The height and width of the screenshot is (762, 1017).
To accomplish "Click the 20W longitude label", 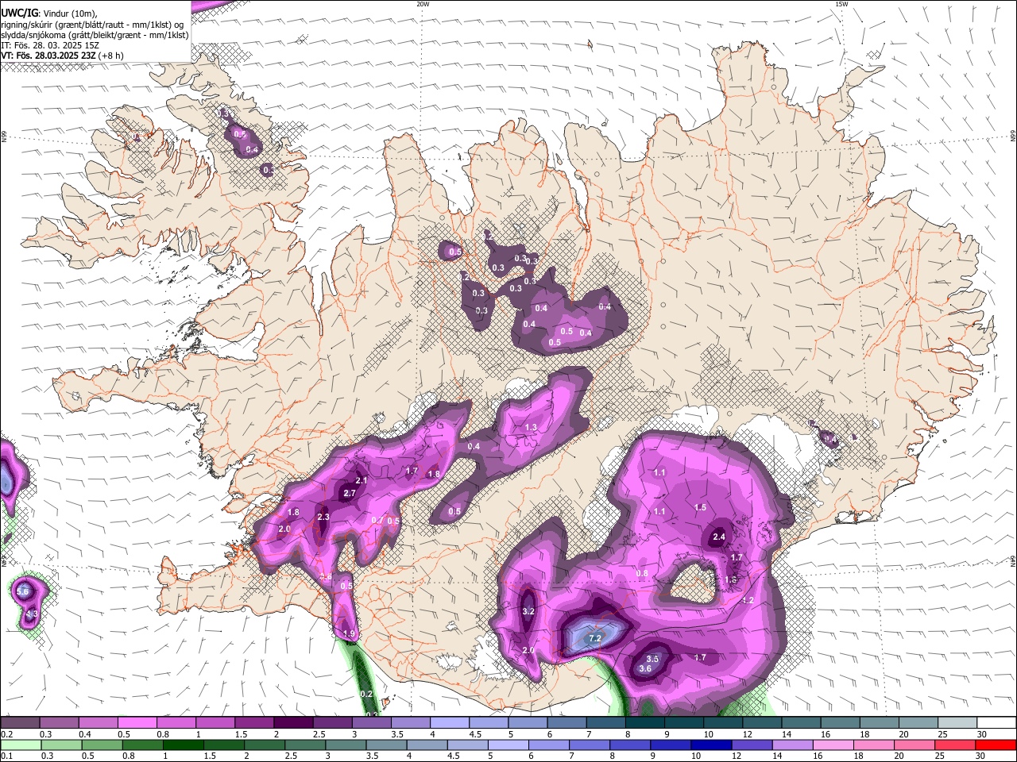I will [423, 4].
